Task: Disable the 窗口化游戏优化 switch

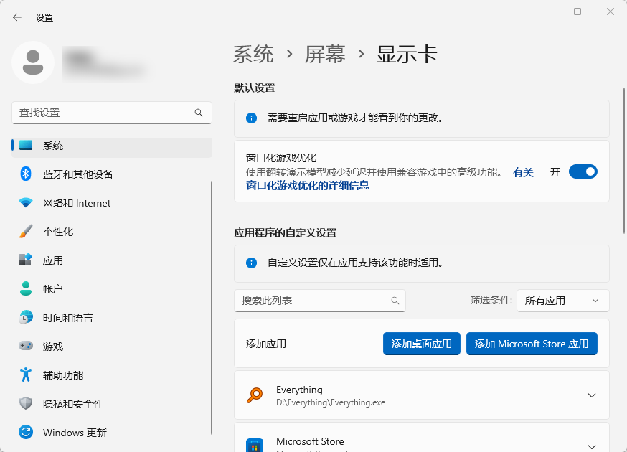Action: [583, 171]
